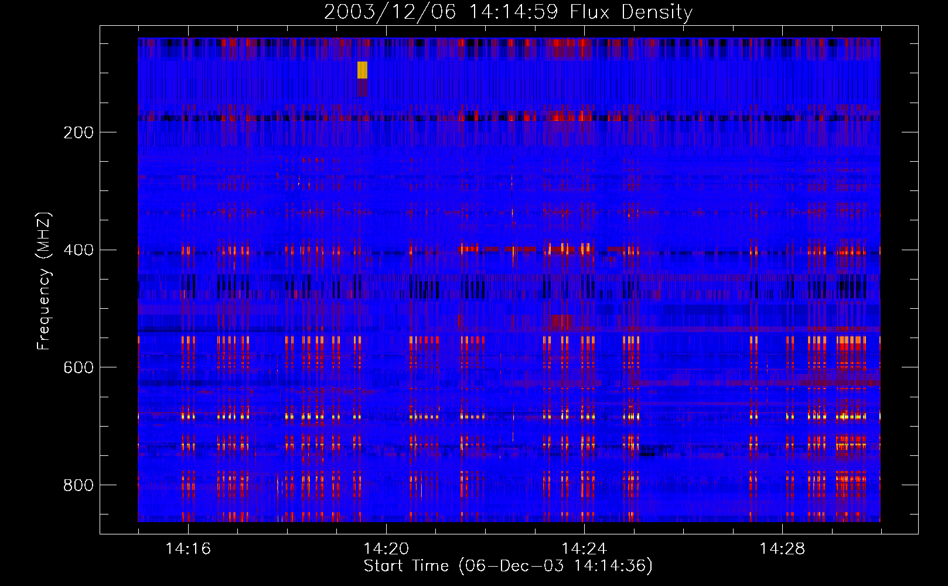Click the 800 frequency tick label
Image resolution: width=948 pixels, height=586 pixels.
[x=79, y=485]
